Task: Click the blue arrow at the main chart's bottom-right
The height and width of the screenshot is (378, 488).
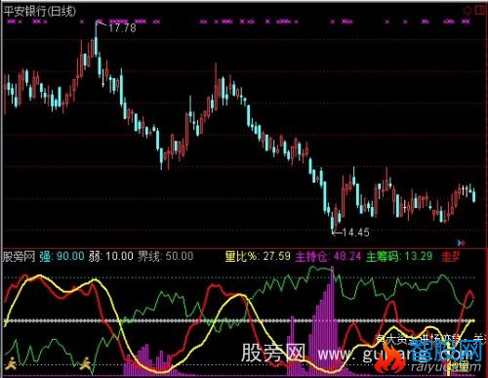Action: click(461, 242)
